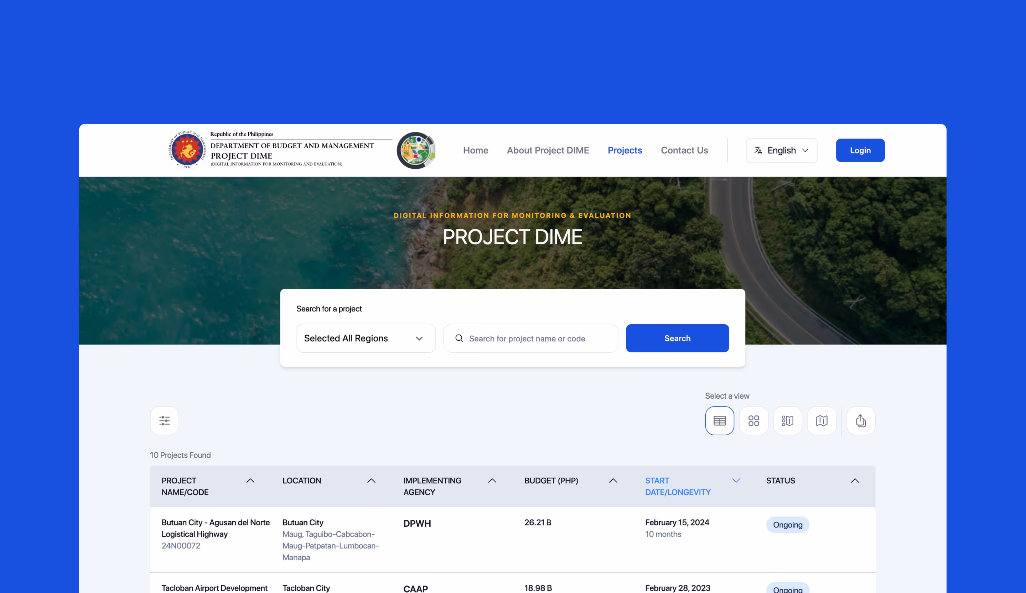Go to the Home menu item

tap(476, 150)
